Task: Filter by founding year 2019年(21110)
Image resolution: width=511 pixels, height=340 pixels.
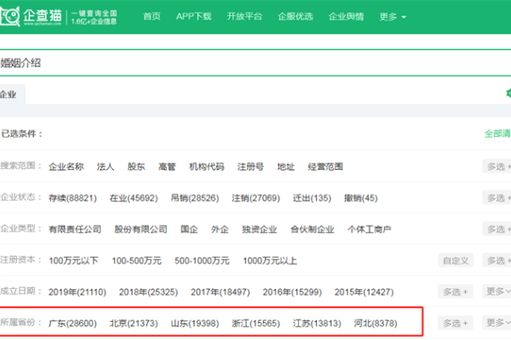Action: click(x=78, y=292)
